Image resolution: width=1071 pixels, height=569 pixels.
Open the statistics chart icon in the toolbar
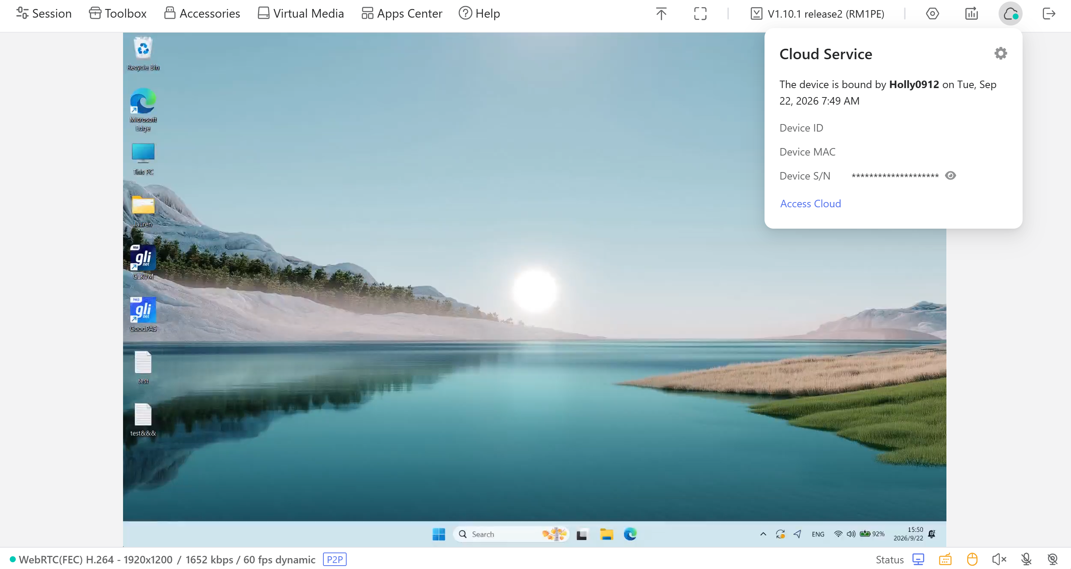click(x=971, y=14)
